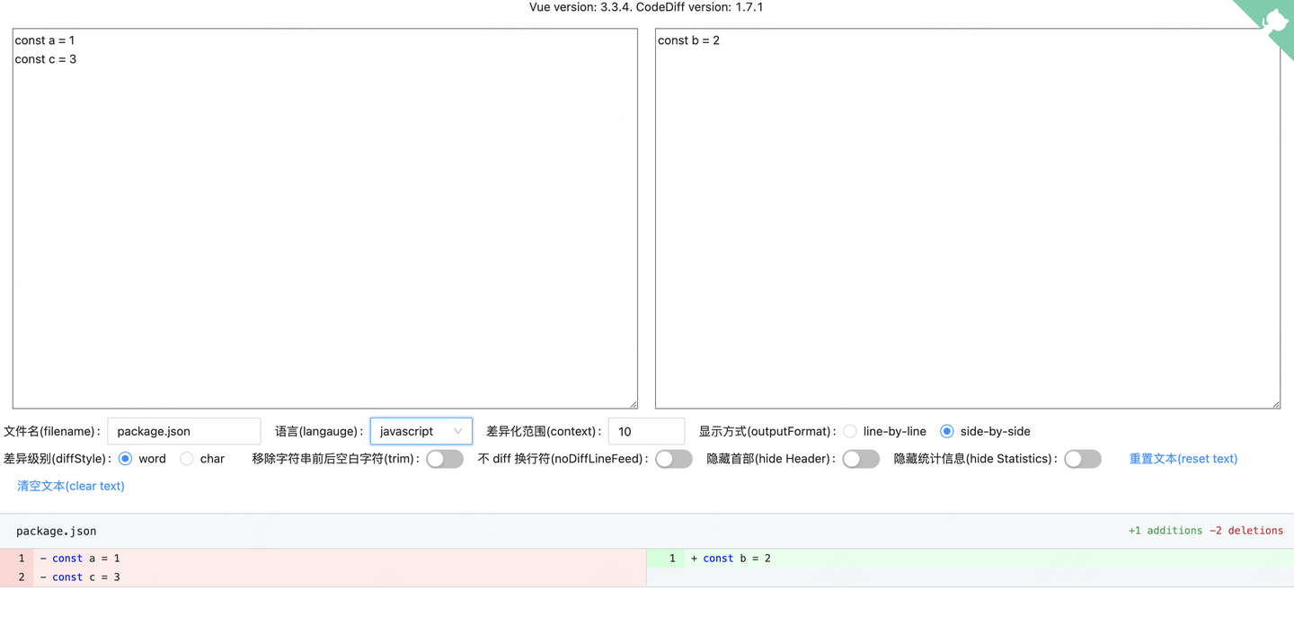
Task: Open the language selection dropdown
Action: coord(421,431)
